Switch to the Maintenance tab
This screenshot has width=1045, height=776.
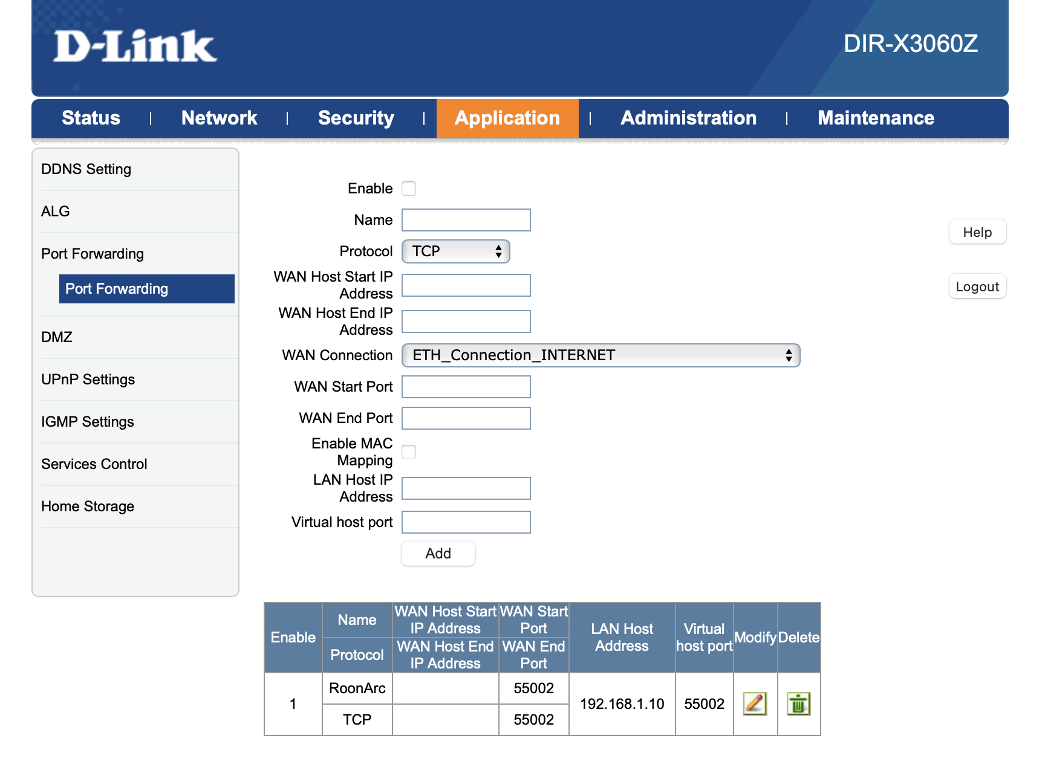(x=876, y=118)
